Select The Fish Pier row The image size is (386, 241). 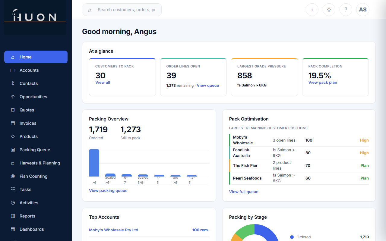click(299, 166)
